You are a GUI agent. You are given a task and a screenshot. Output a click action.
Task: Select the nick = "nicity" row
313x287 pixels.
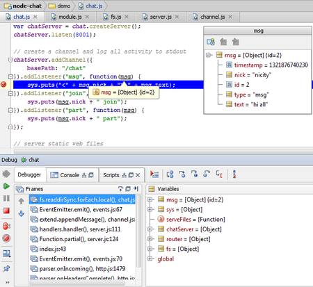tap(248, 75)
